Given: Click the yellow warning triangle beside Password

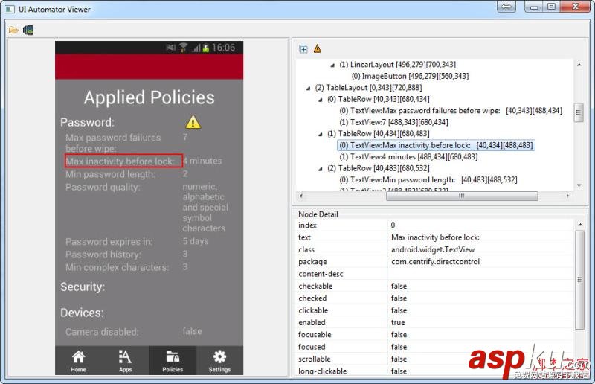Looking at the screenshot, I should [193, 122].
